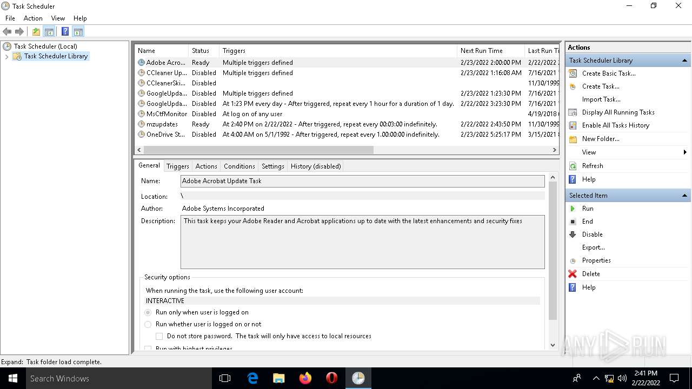
Task: Click the black End square icon
Action: point(573,222)
